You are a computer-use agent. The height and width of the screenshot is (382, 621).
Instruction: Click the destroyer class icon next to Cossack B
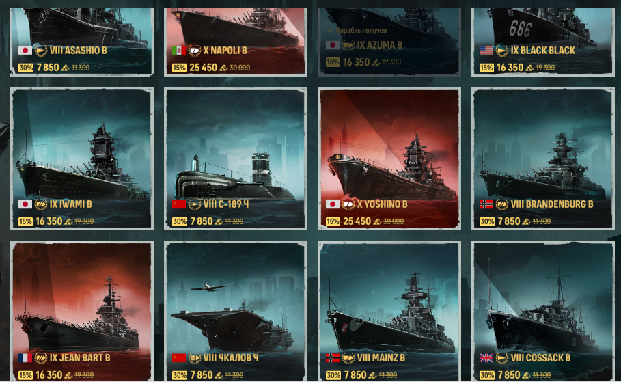pyautogui.click(x=502, y=358)
